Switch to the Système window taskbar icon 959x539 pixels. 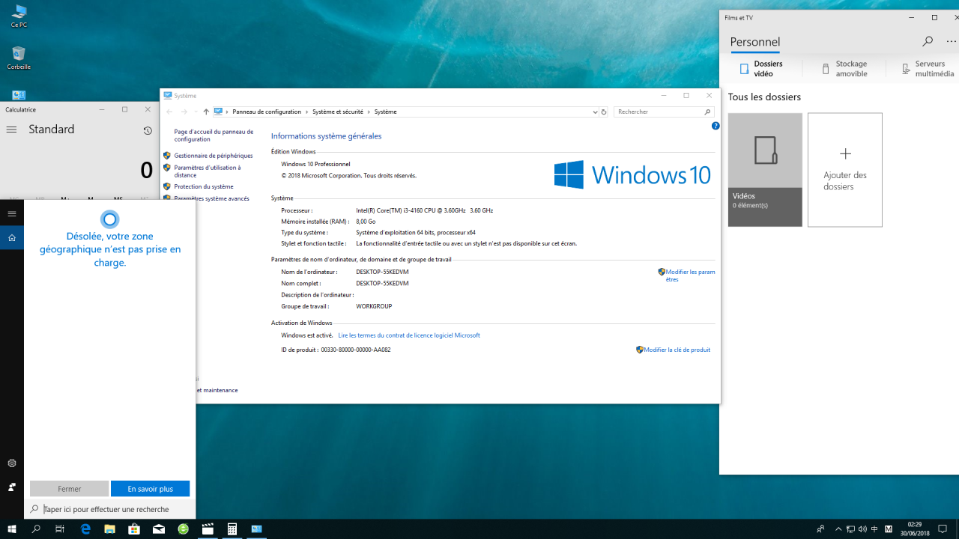point(257,529)
